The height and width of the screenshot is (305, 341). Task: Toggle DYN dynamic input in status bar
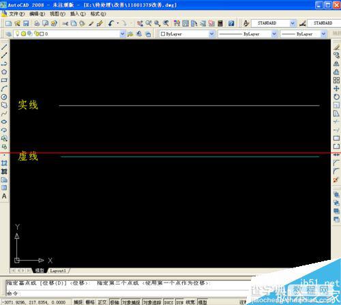point(180,302)
